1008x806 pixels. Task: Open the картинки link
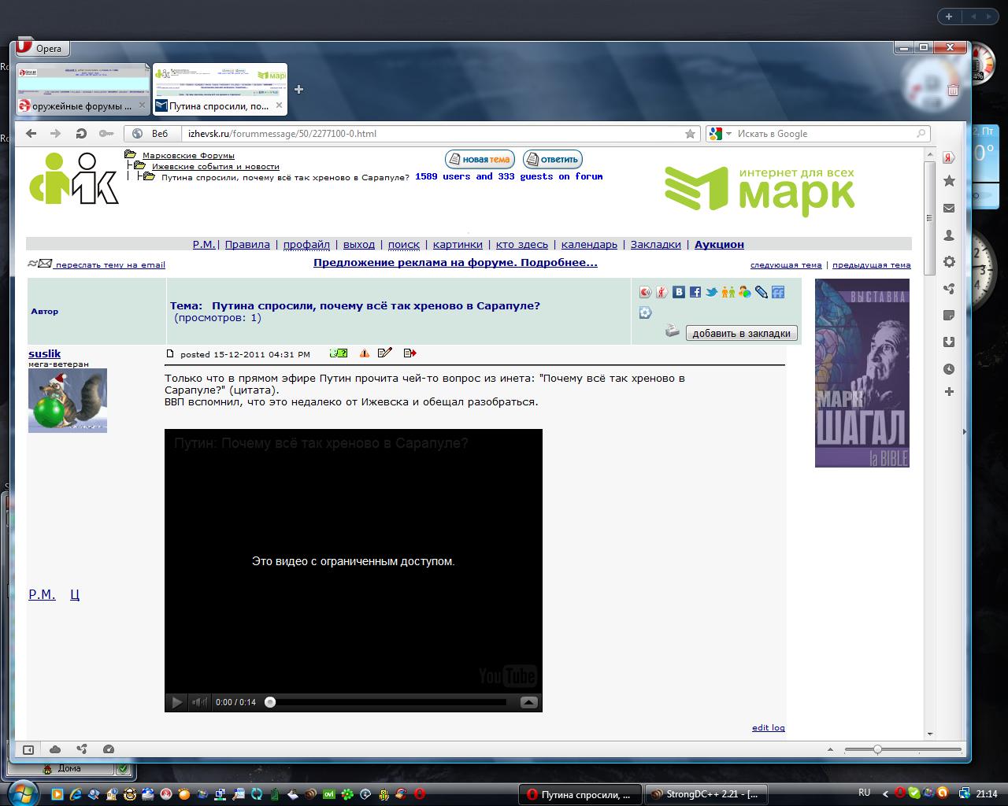(458, 245)
